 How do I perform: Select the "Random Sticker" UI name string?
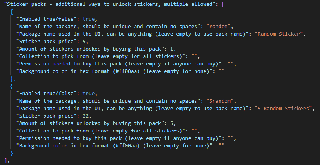click(279, 34)
